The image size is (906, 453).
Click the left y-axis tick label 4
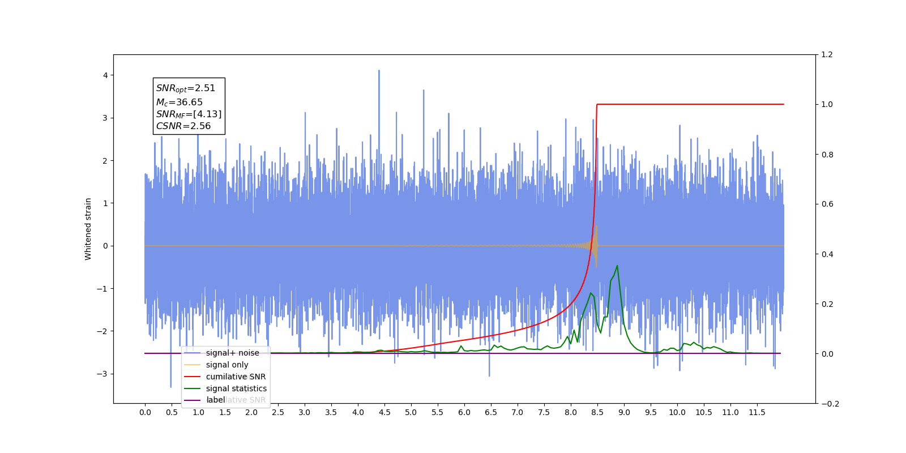105,75
